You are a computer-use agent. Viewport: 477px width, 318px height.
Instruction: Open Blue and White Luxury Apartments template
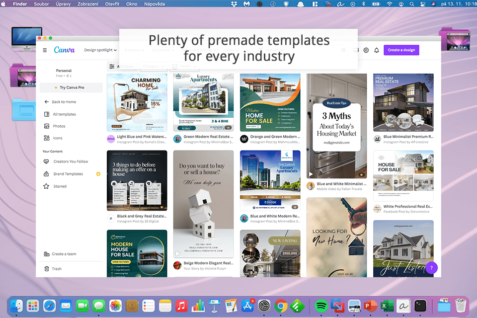pyautogui.click(x=270, y=180)
